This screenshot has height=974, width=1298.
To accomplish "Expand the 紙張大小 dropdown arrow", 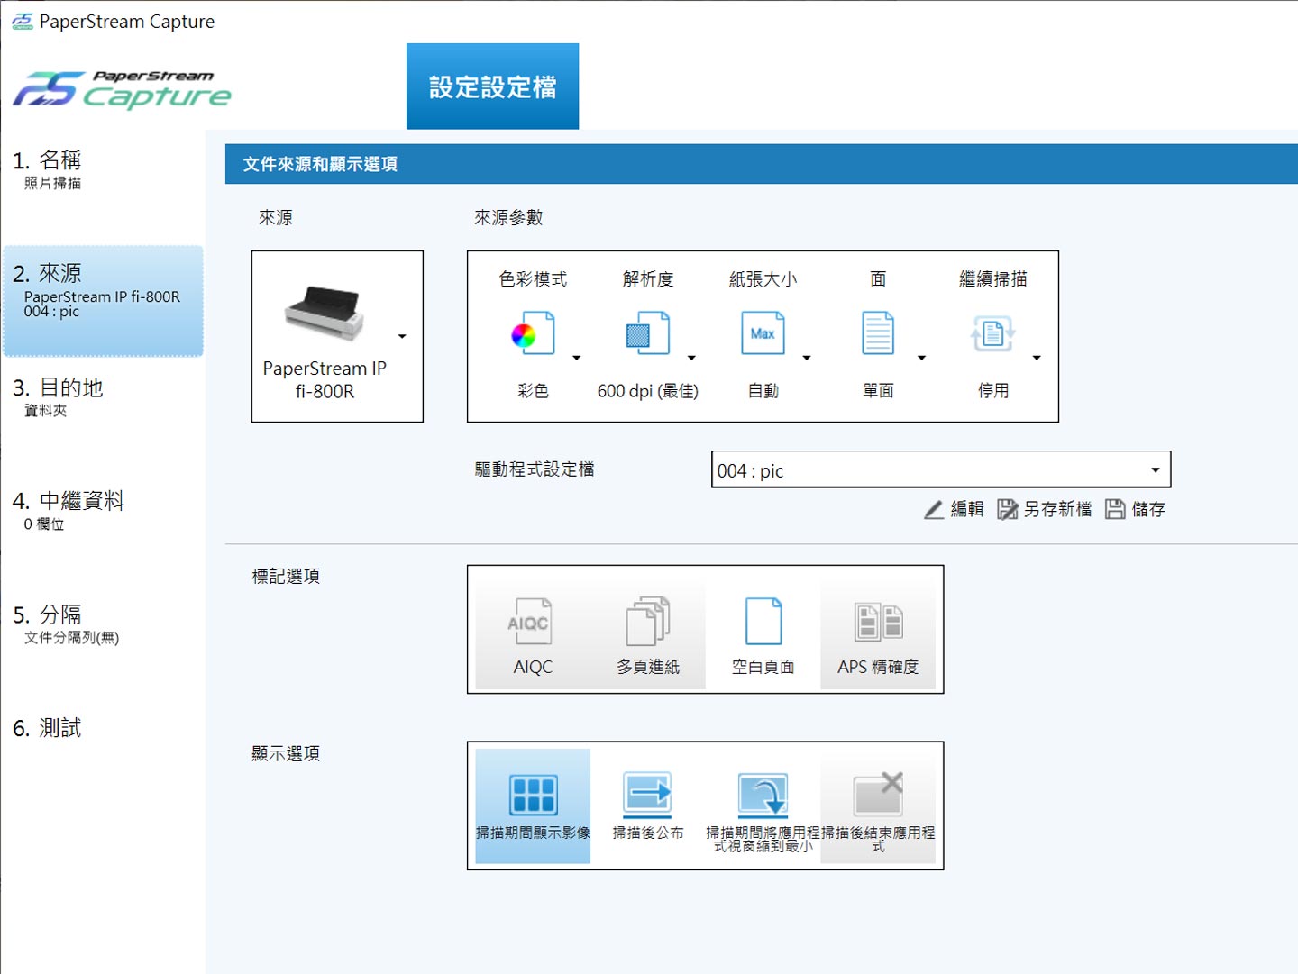I will coord(807,359).
